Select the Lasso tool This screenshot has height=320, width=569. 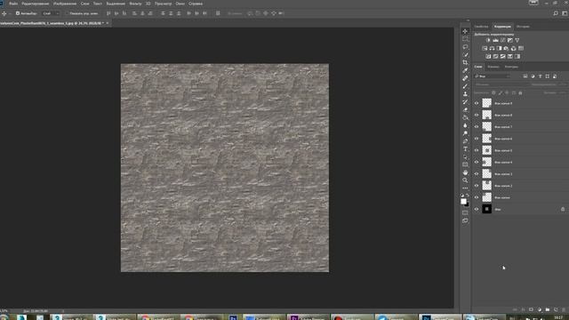click(x=465, y=47)
